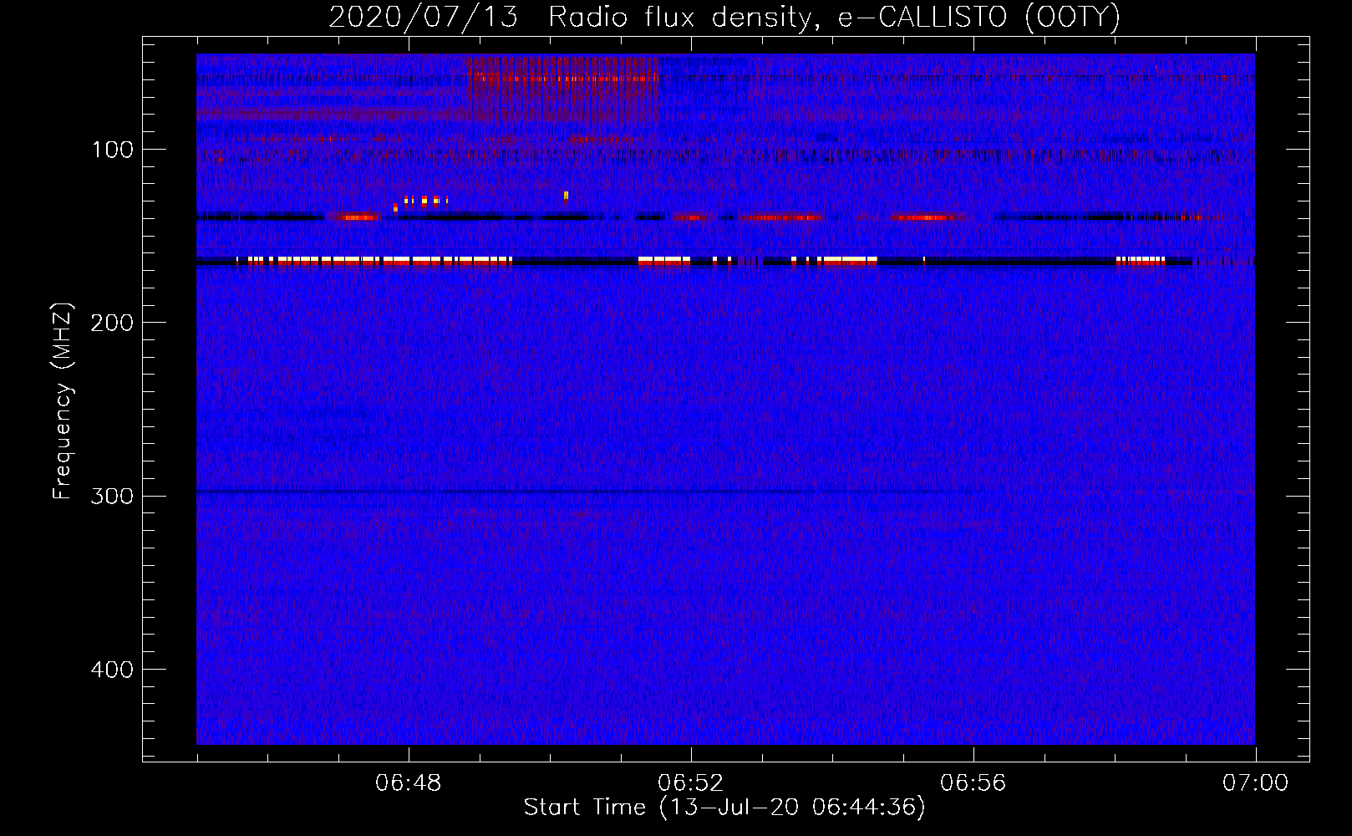The height and width of the screenshot is (836, 1352).
Task: Click the "Start Time (13-Jul-20 06:44:36)" label
Action: pos(724,808)
